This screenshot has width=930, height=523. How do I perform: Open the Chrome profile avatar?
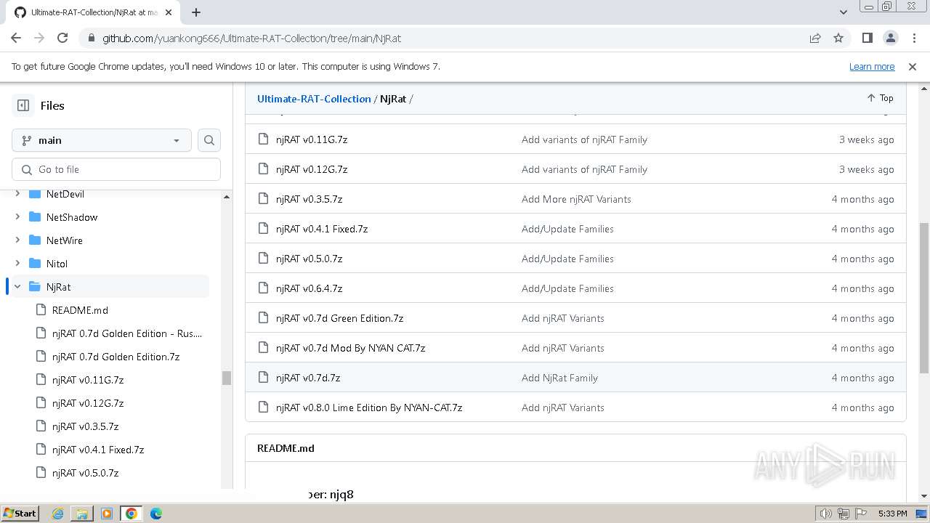tap(890, 38)
